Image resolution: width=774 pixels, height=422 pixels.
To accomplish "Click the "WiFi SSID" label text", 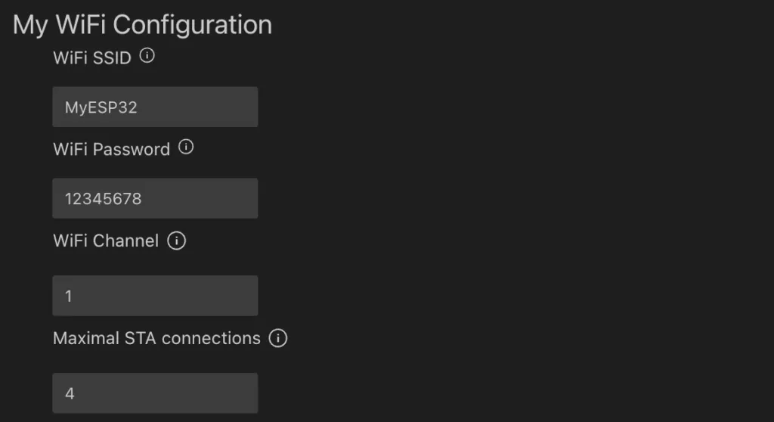I will (x=92, y=57).
